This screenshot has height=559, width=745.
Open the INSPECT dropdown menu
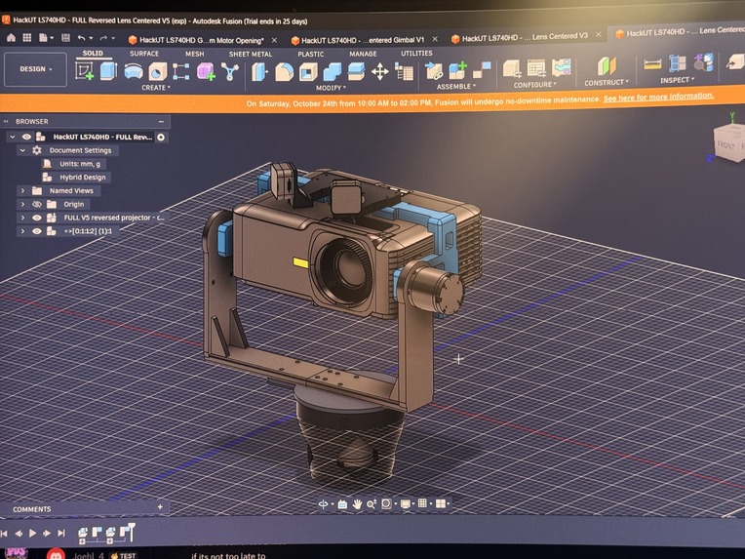point(677,80)
